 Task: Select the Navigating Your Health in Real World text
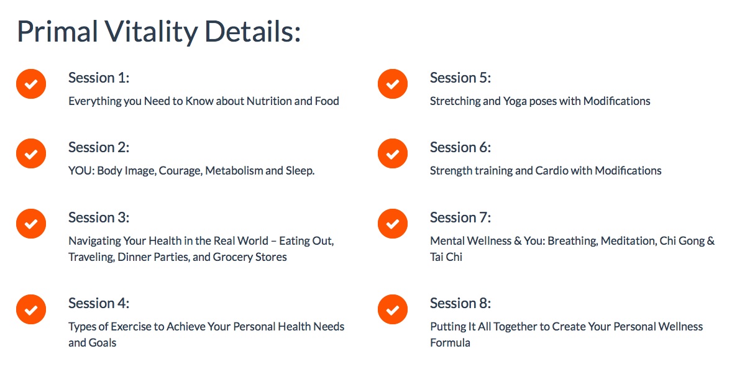point(201,248)
